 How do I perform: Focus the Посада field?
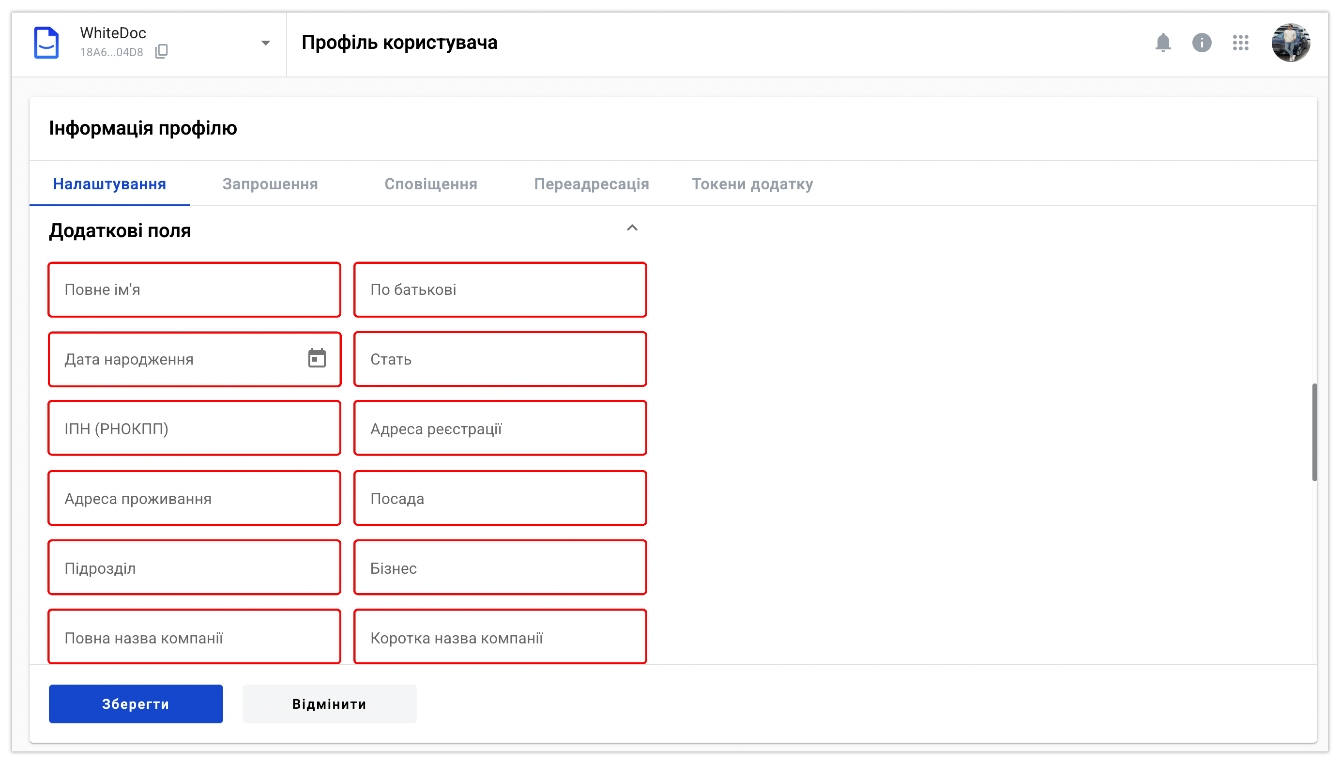coord(500,499)
